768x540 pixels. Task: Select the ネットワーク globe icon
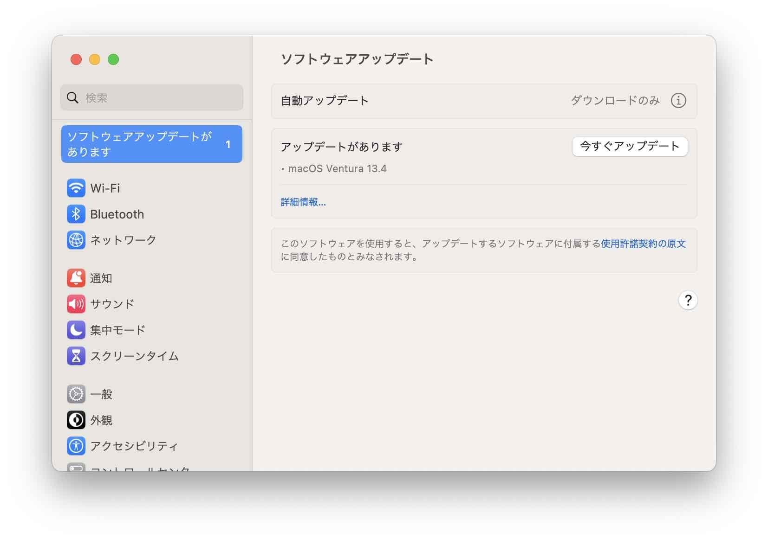(76, 240)
